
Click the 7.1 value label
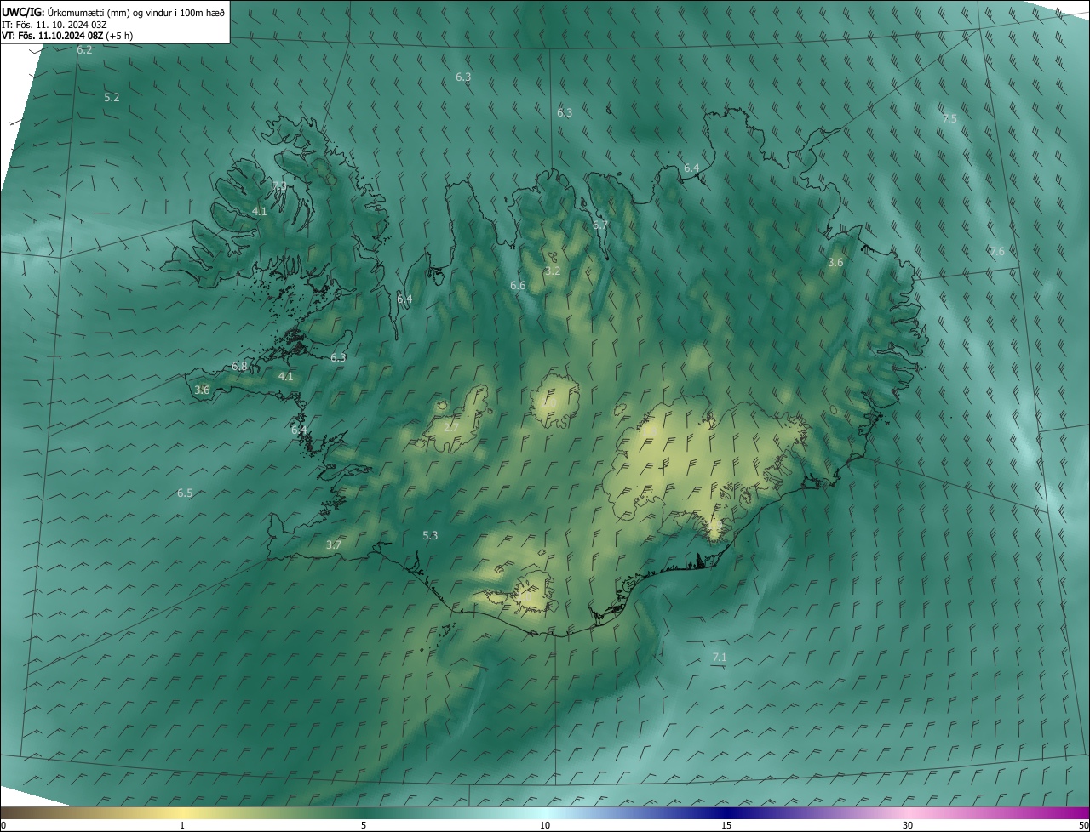[x=719, y=658]
